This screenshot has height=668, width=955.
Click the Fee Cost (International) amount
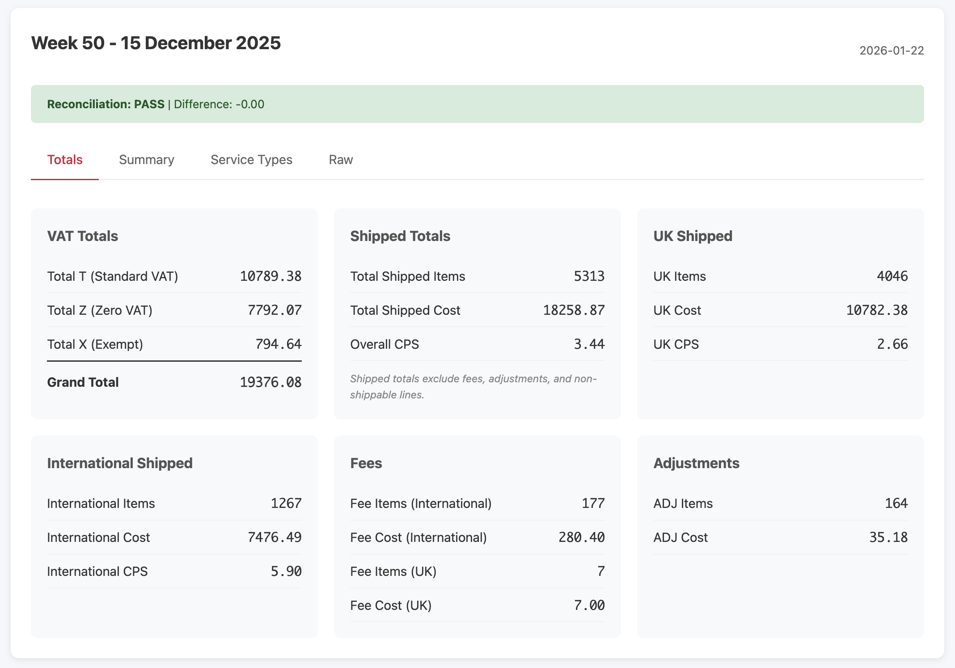click(581, 537)
